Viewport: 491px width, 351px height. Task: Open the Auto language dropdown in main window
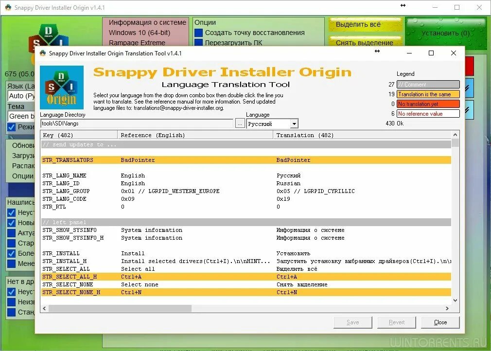click(x=21, y=96)
